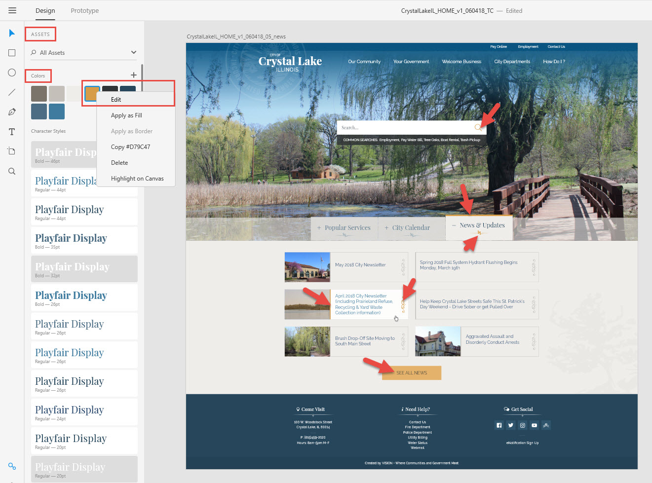Expand the Popular Services tab on the mockup
652x483 pixels.
(344, 228)
